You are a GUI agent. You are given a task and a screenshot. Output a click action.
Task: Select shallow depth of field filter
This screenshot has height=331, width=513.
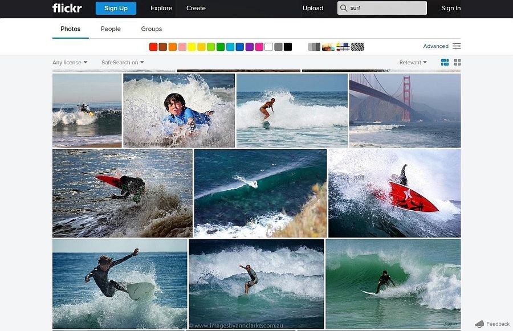coord(328,47)
